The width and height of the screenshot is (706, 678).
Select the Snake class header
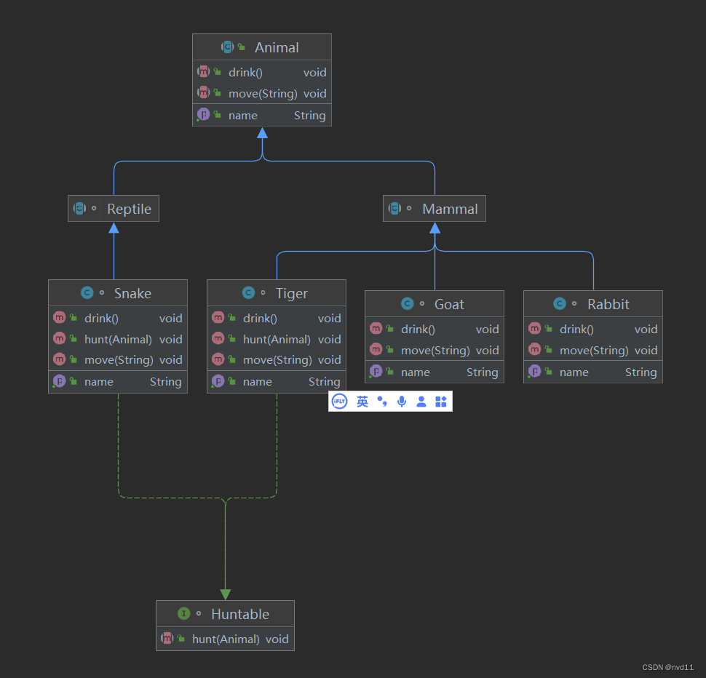coord(118,293)
